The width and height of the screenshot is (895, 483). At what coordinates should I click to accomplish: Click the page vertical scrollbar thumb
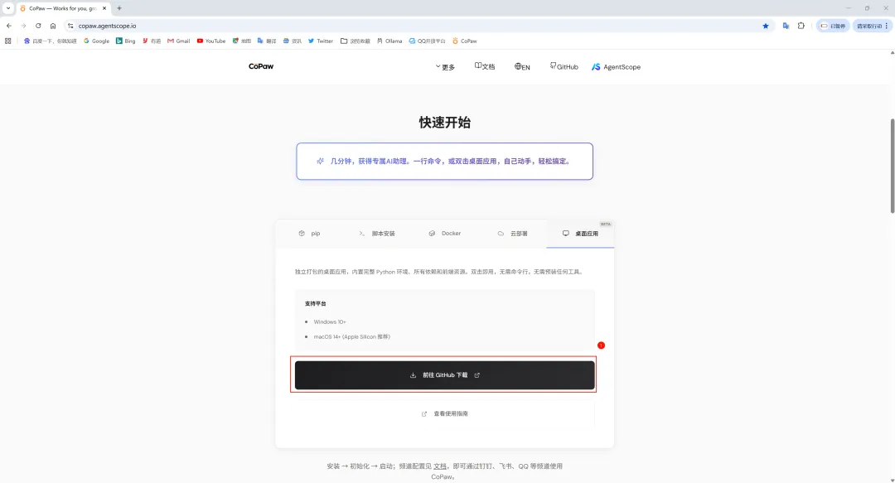coord(892,166)
